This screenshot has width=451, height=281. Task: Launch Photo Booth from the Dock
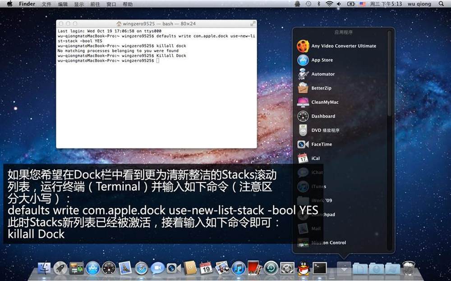coord(254,268)
